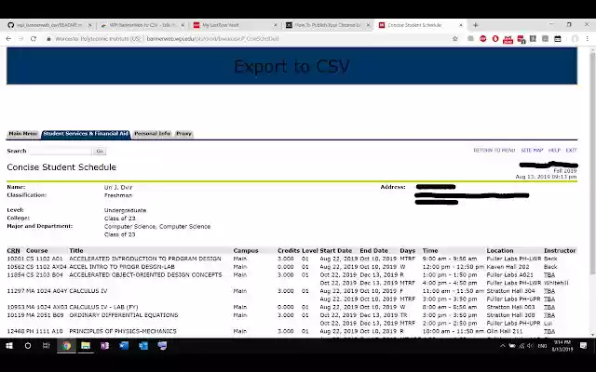Click the EXIT link

pos(571,151)
